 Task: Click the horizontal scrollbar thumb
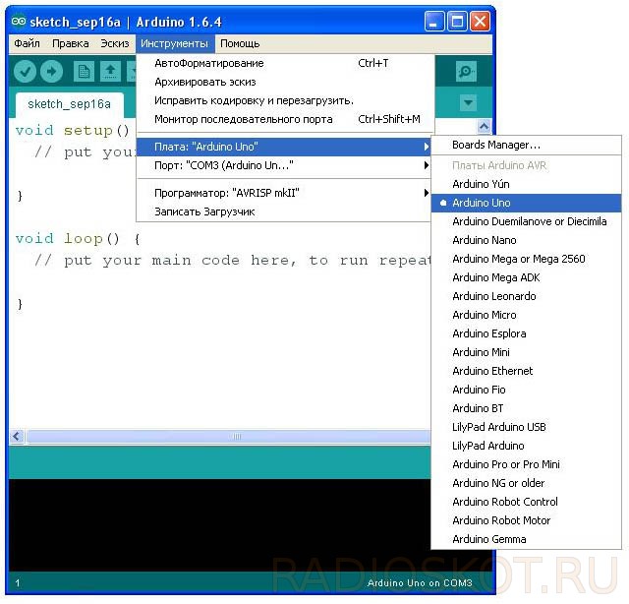(229, 436)
